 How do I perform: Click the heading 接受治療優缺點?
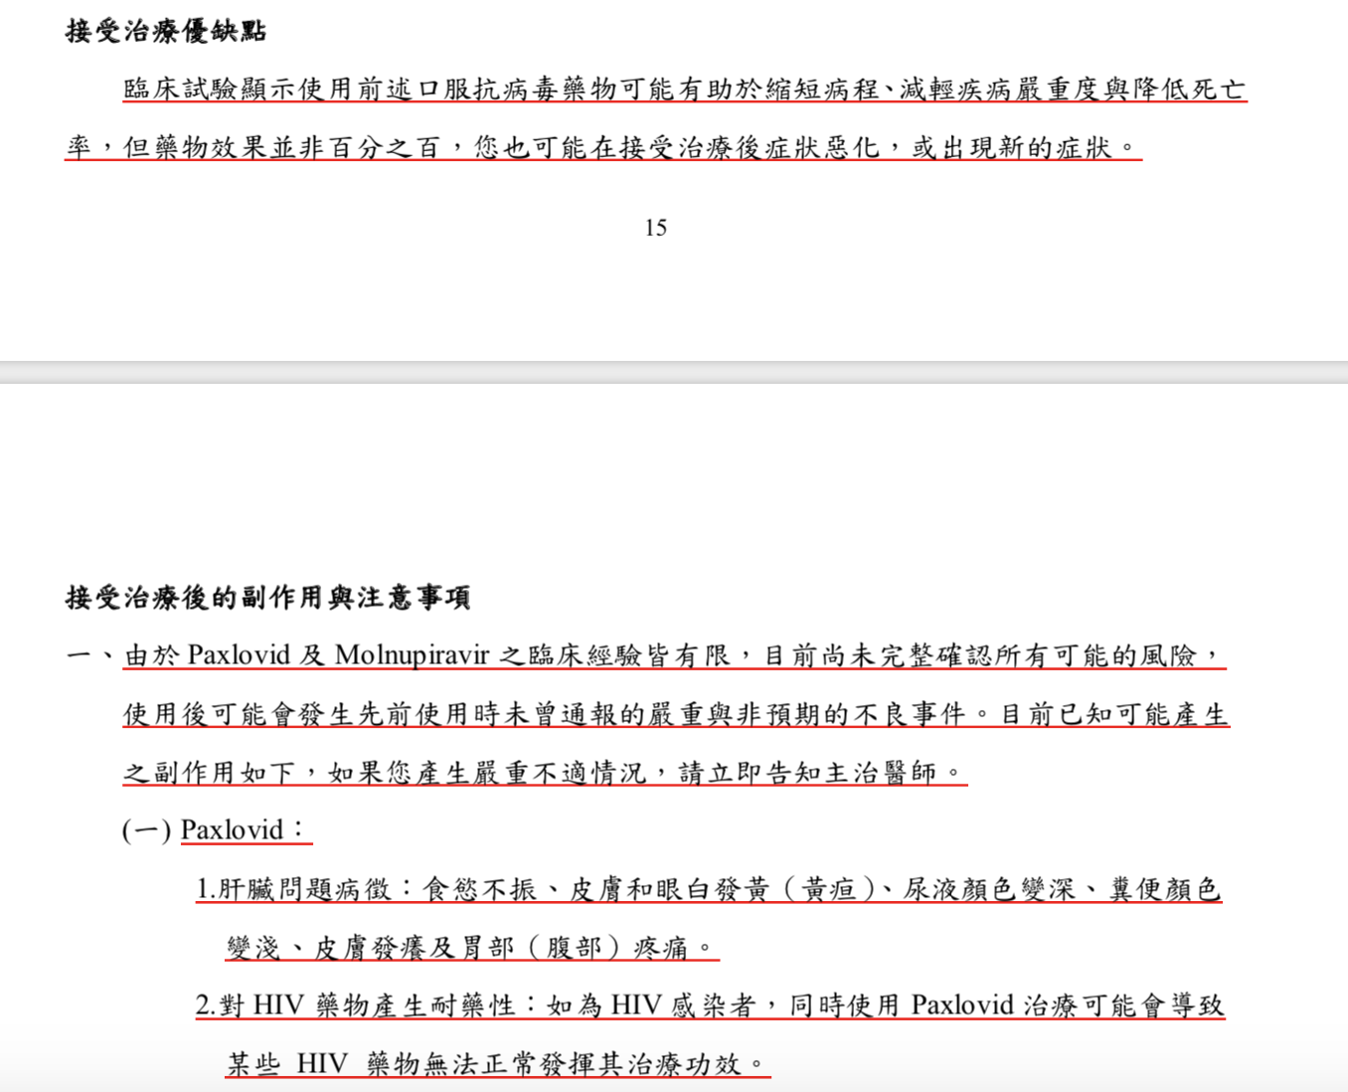[x=166, y=31]
